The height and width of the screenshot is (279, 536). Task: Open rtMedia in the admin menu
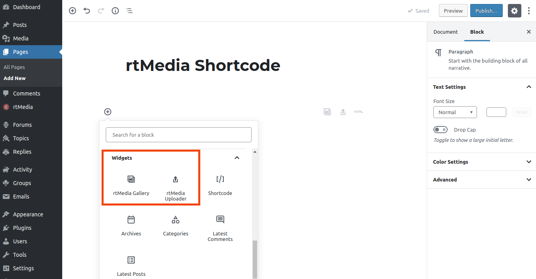[x=23, y=107]
